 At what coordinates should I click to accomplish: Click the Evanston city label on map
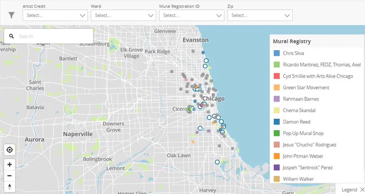tap(195, 40)
